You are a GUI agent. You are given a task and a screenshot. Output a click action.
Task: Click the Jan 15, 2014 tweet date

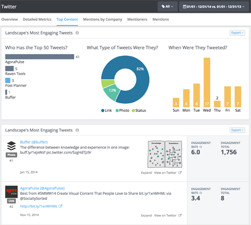click(29, 172)
